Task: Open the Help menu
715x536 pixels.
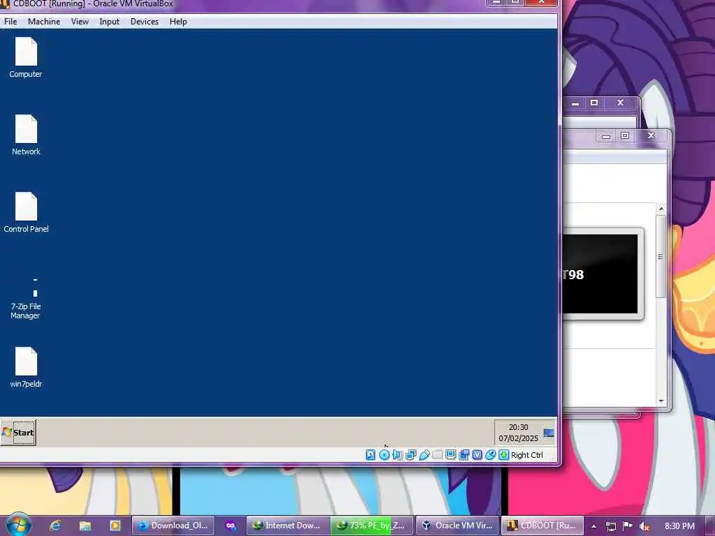Action: coord(178,22)
